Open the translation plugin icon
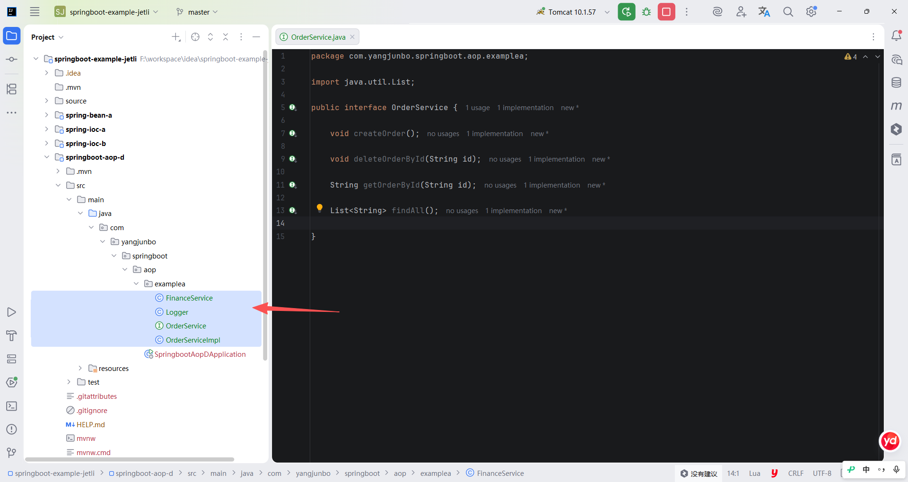 pos(764,12)
